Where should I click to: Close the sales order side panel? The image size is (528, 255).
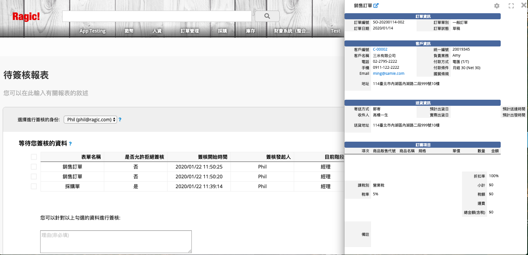tap(524, 6)
